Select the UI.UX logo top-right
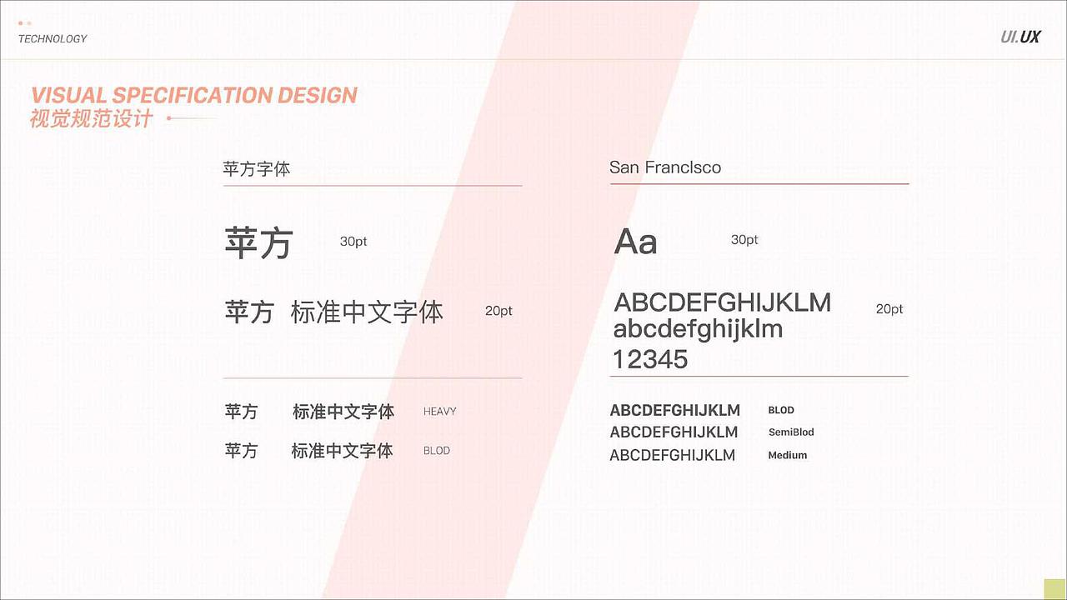Viewport: 1067px width, 600px height. click(1020, 37)
